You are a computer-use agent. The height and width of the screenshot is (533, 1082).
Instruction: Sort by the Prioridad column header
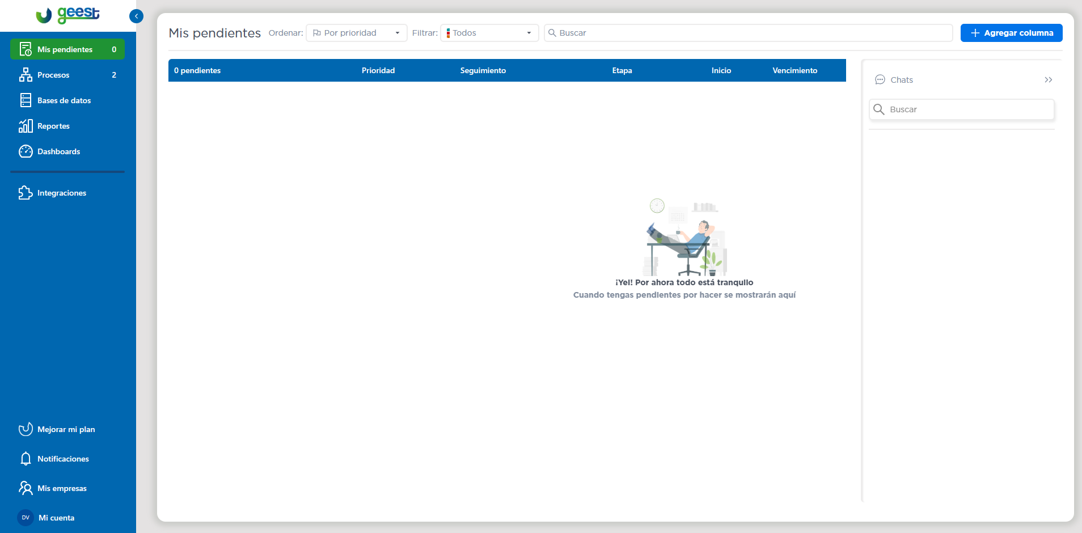coord(378,70)
